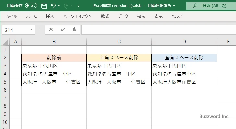Viewport: 236px width, 129px height.
Task: Select the 削除前 header cell
Action: 54,58
